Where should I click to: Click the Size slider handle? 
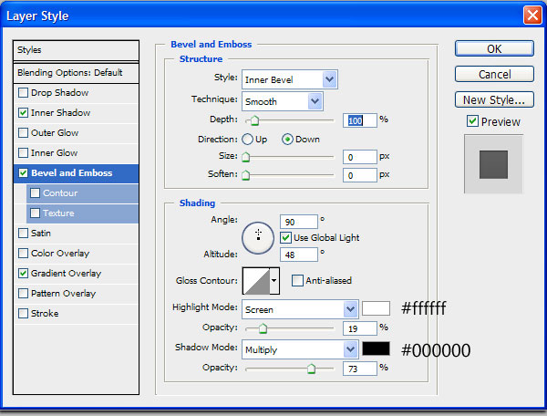(245, 157)
